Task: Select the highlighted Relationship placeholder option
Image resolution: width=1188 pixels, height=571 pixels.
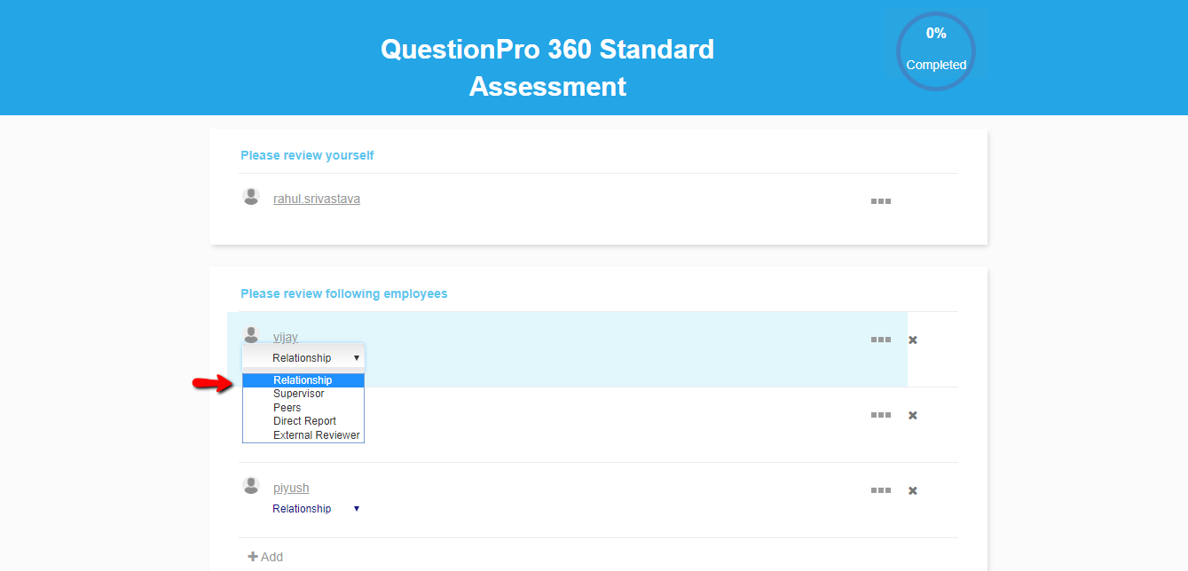Action: coord(303,380)
